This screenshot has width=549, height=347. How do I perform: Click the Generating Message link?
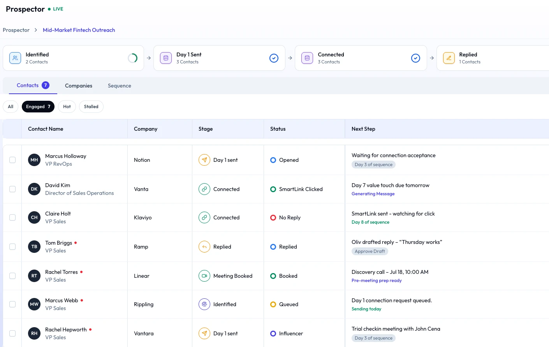coord(373,194)
